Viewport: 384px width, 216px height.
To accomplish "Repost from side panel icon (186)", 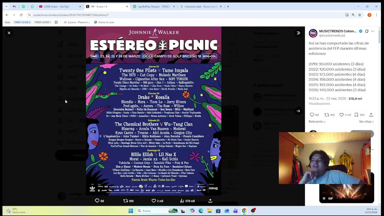I will pos(329,115).
